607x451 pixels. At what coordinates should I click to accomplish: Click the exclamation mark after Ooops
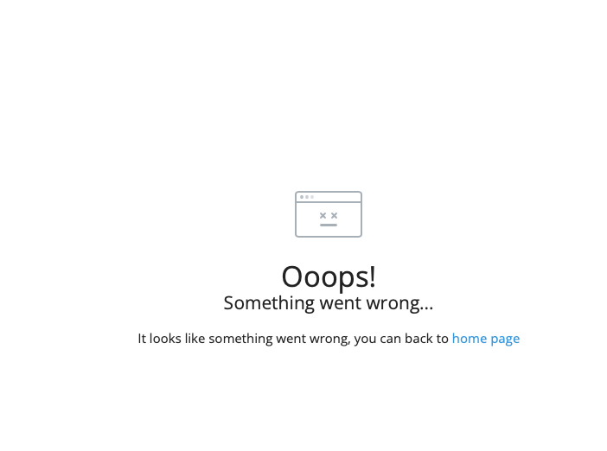373,276
